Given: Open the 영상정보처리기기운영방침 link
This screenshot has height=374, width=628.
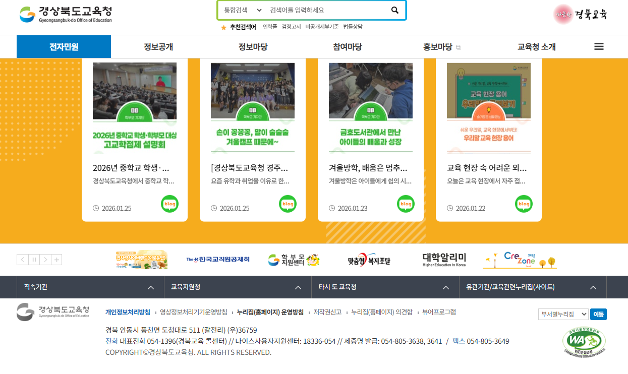Looking at the screenshot, I should point(193,312).
